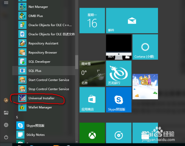Open Skype预览版 icon in app list

pos(20,125)
